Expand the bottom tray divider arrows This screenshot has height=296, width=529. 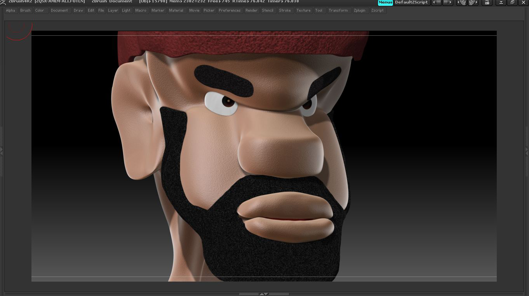[x=264, y=294]
